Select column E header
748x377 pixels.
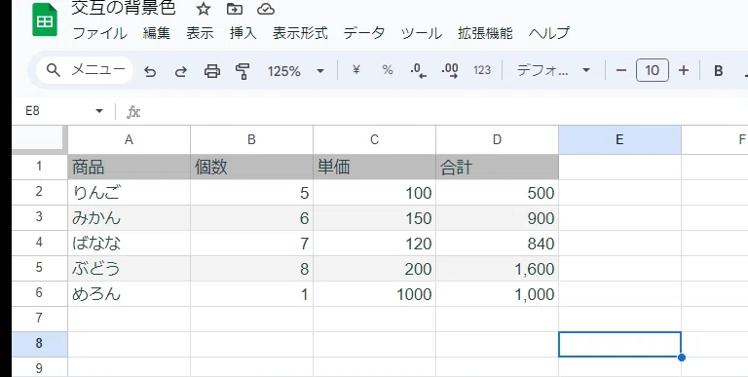click(x=619, y=139)
